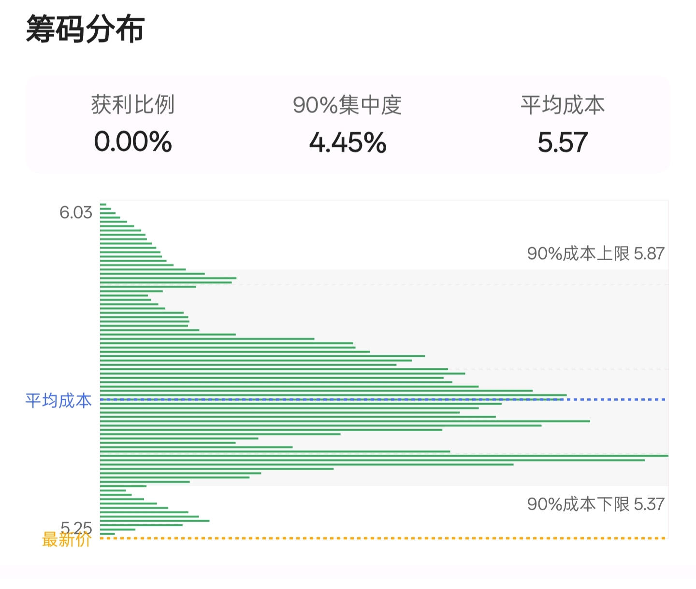Click the 平均成本 label in stats card
Screen dimensions: 696x589
tap(562, 105)
